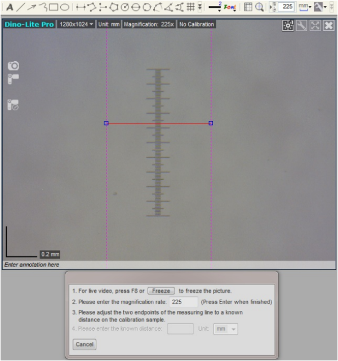Viewport: 338px width, 361px height.
Task: Select the polygon measurement tool
Action: pyautogui.click(x=114, y=7)
